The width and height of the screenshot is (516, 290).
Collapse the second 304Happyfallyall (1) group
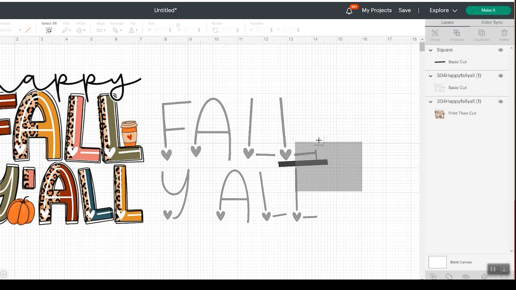(431, 101)
